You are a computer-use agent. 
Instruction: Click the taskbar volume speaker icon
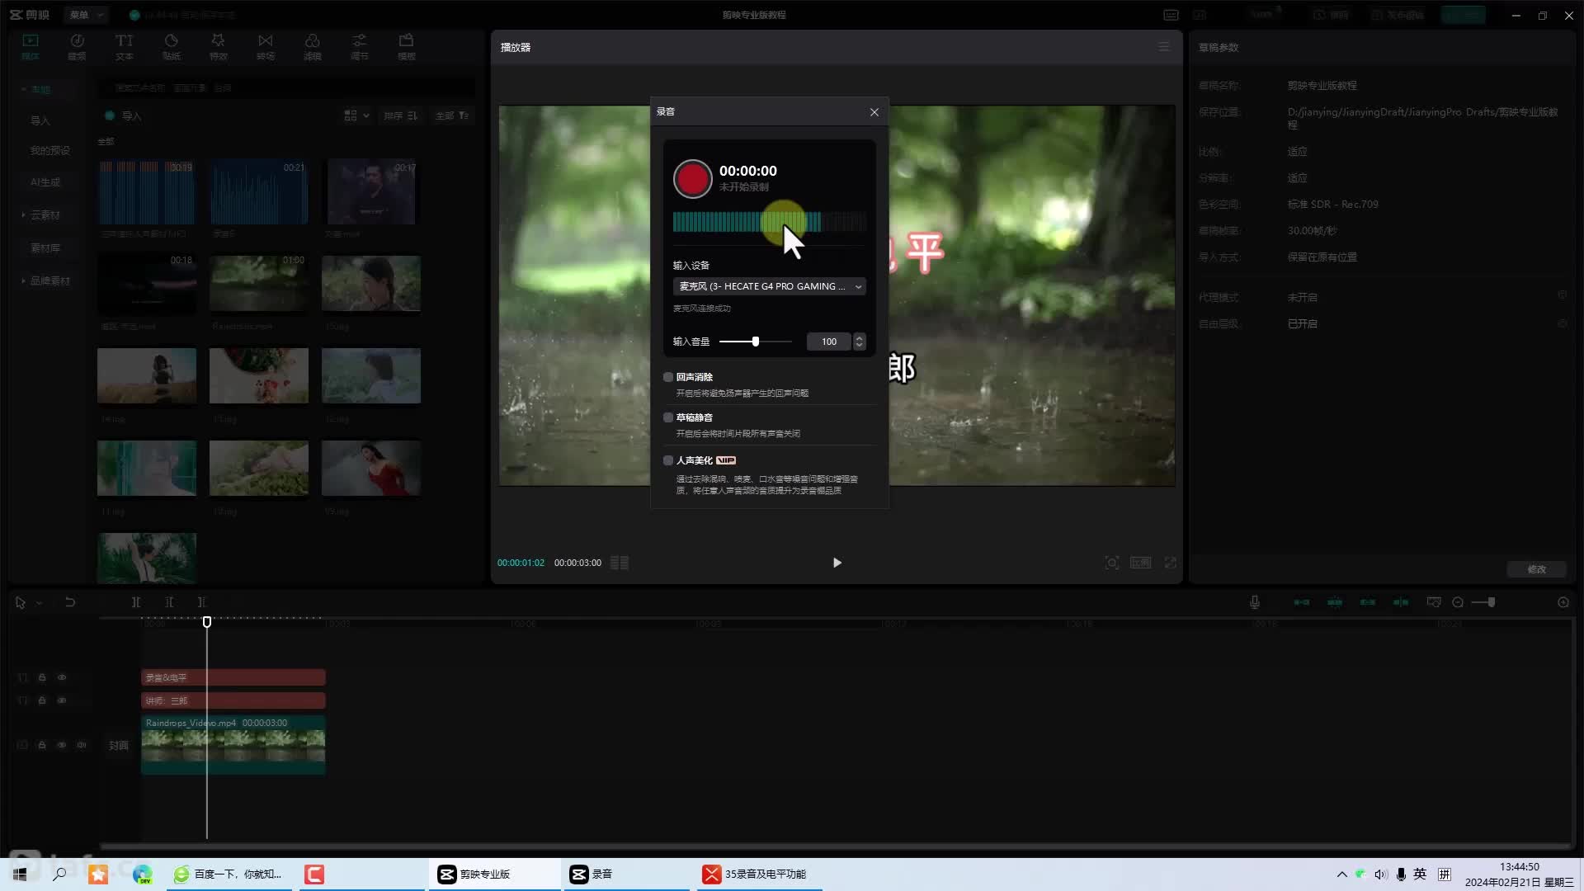(x=1381, y=874)
